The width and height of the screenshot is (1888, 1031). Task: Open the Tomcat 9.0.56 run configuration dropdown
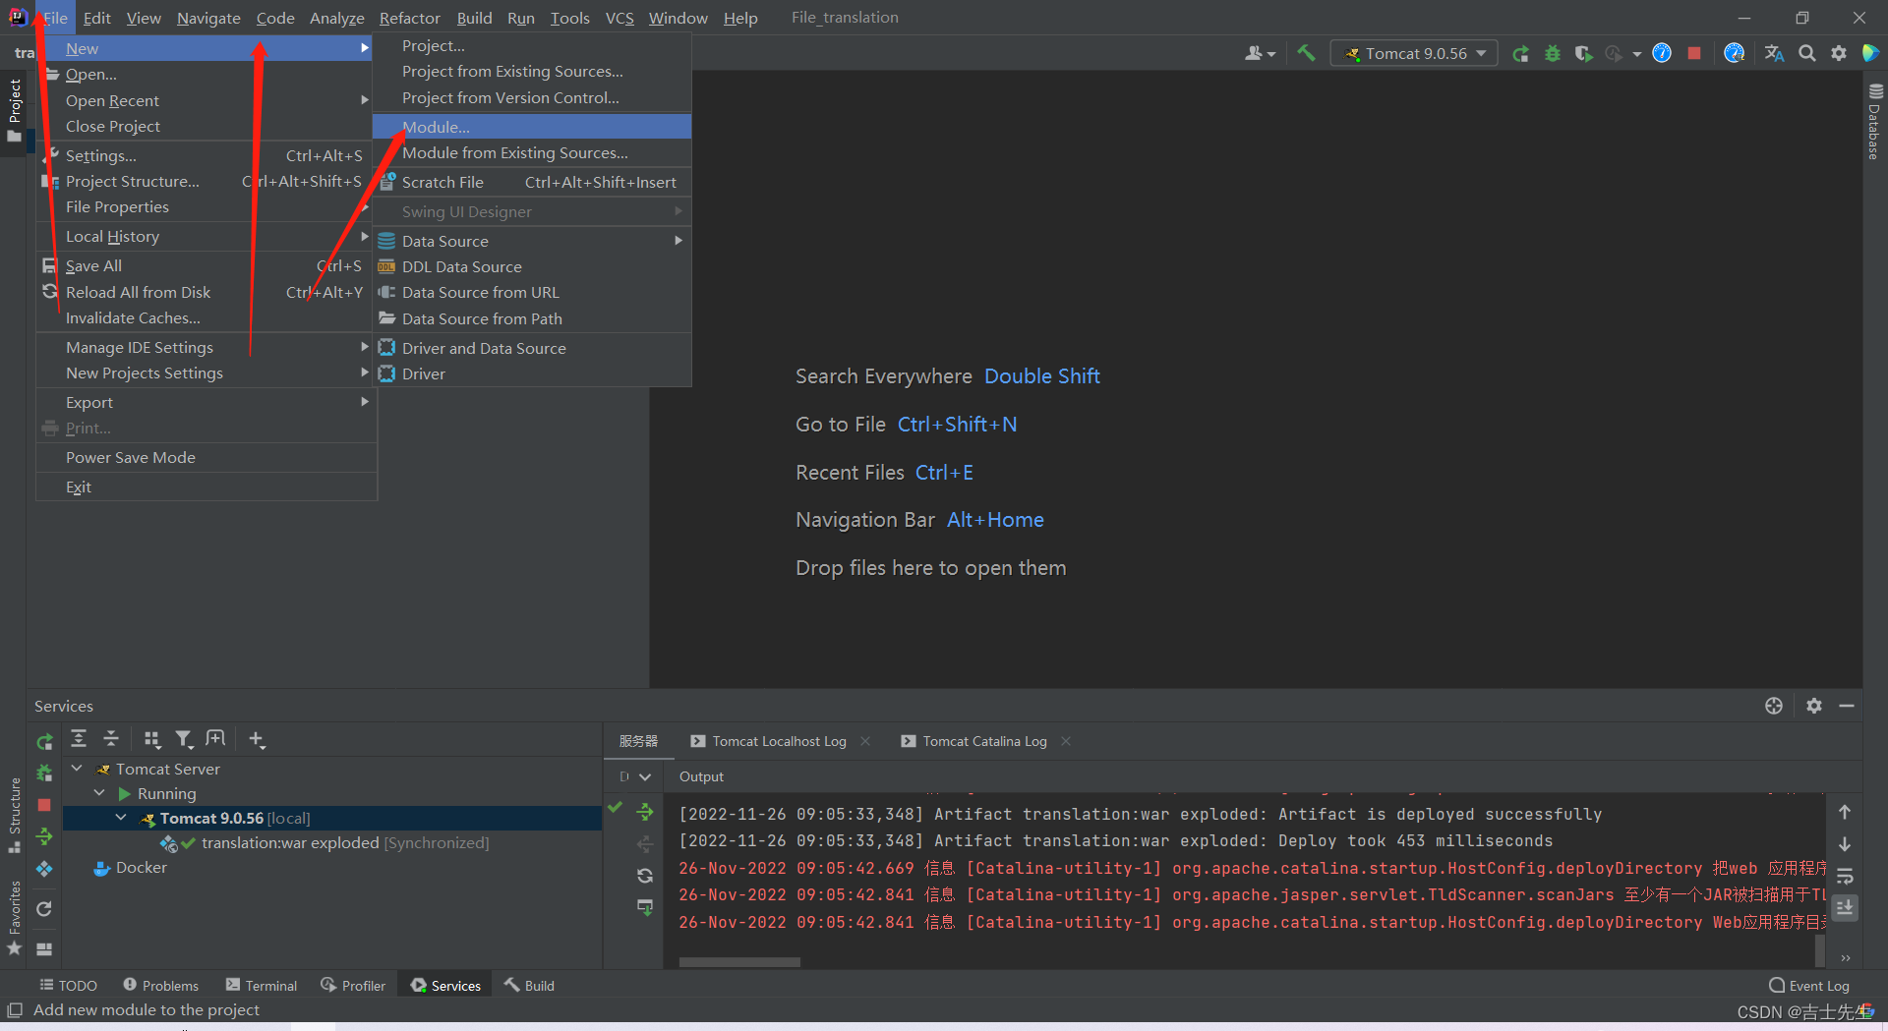point(1414,53)
